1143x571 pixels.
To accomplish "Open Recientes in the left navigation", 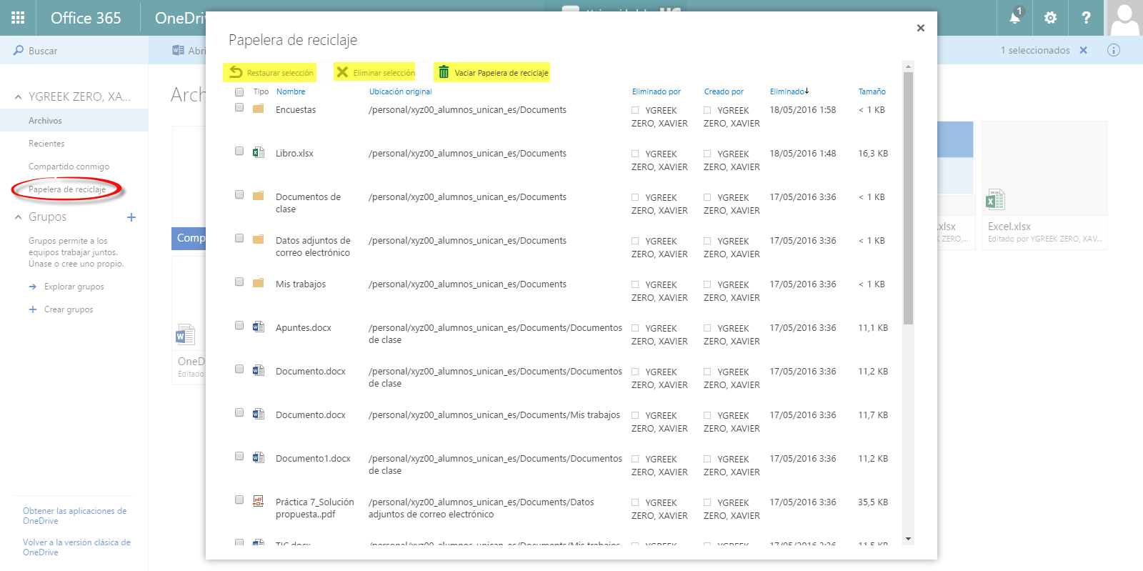I will 46,144.
